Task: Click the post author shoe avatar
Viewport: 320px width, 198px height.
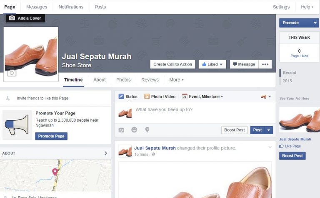Action: [x=125, y=151]
